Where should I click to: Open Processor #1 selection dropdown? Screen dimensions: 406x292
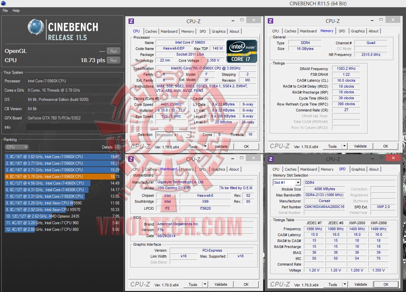point(173,135)
